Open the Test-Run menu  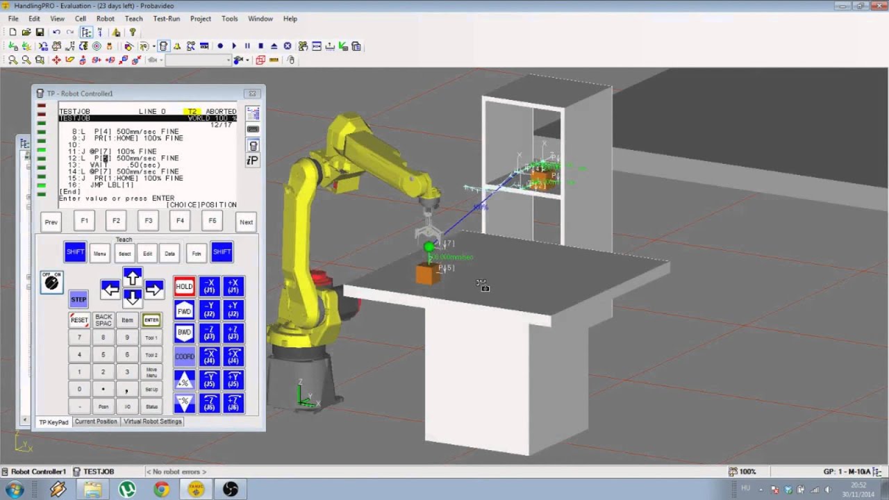167,19
